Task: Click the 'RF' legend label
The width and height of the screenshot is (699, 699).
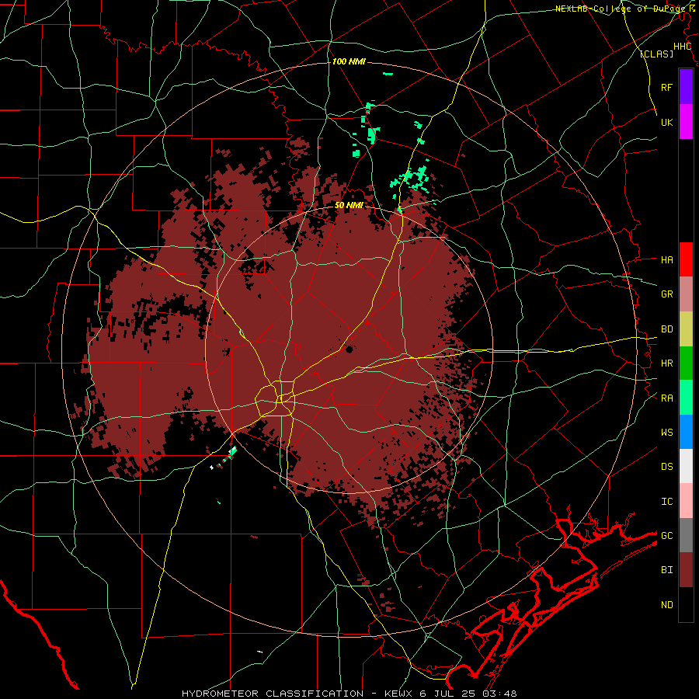Action: pos(666,87)
